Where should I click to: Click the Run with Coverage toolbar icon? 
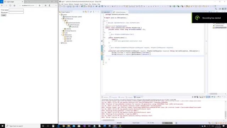178,6
